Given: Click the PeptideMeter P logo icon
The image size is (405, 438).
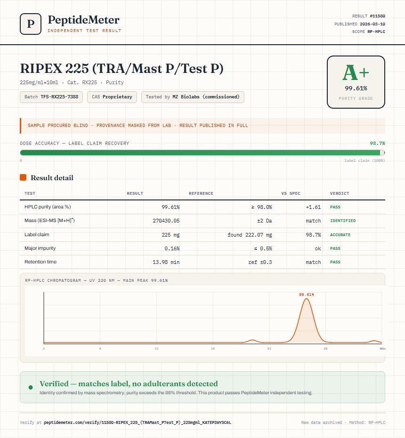Looking at the screenshot, I should pos(31,24).
